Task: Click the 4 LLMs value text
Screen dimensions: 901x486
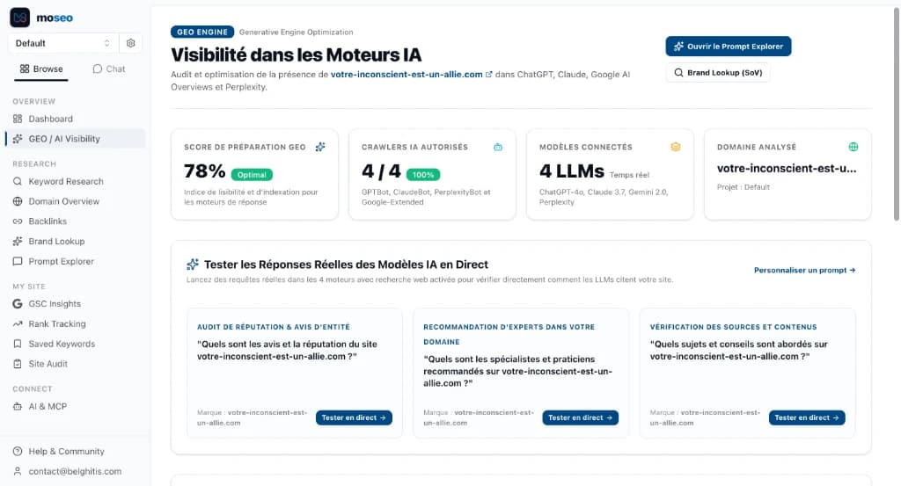Action: click(x=572, y=171)
